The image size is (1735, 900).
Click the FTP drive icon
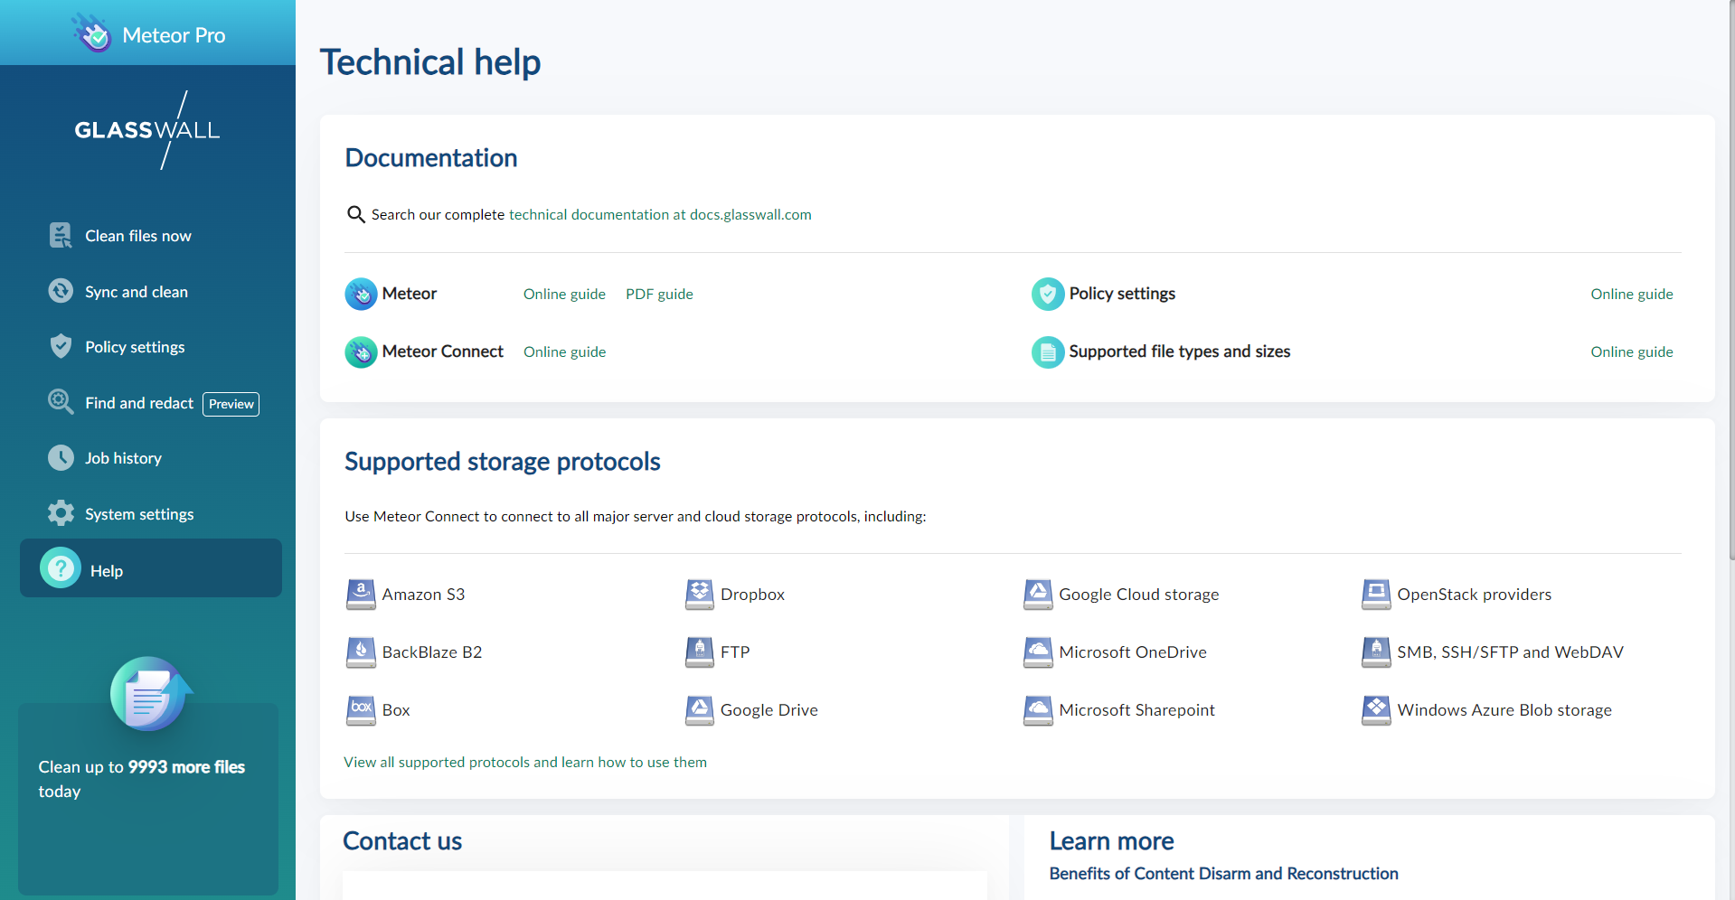[700, 652]
